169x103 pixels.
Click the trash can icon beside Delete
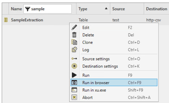point(74,35)
